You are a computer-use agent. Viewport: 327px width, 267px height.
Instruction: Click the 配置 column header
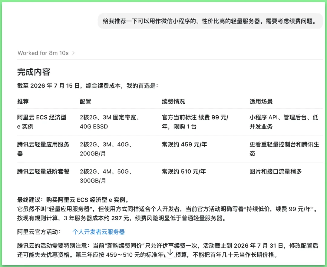click(85, 102)
